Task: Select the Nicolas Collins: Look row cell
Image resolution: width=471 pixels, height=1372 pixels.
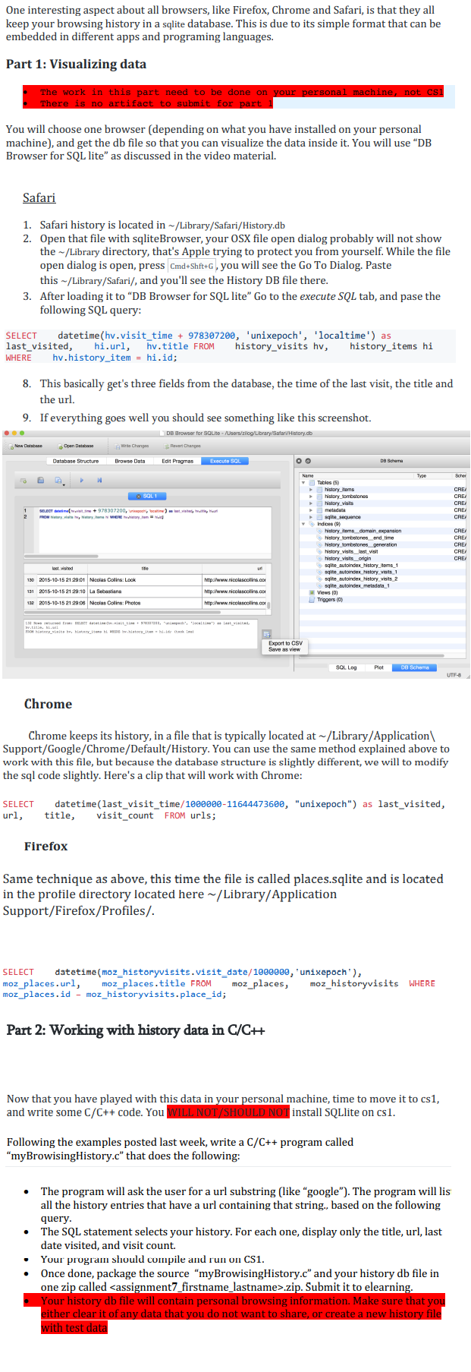Action: (x=145, y=580)
